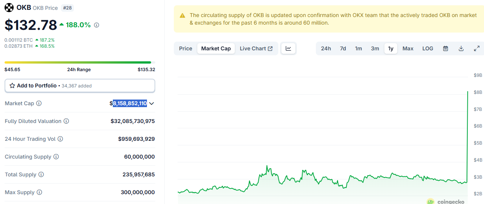Toggle LOG scale on chart
The height and width of the screenshot is (204, 484).
(428, 48)
